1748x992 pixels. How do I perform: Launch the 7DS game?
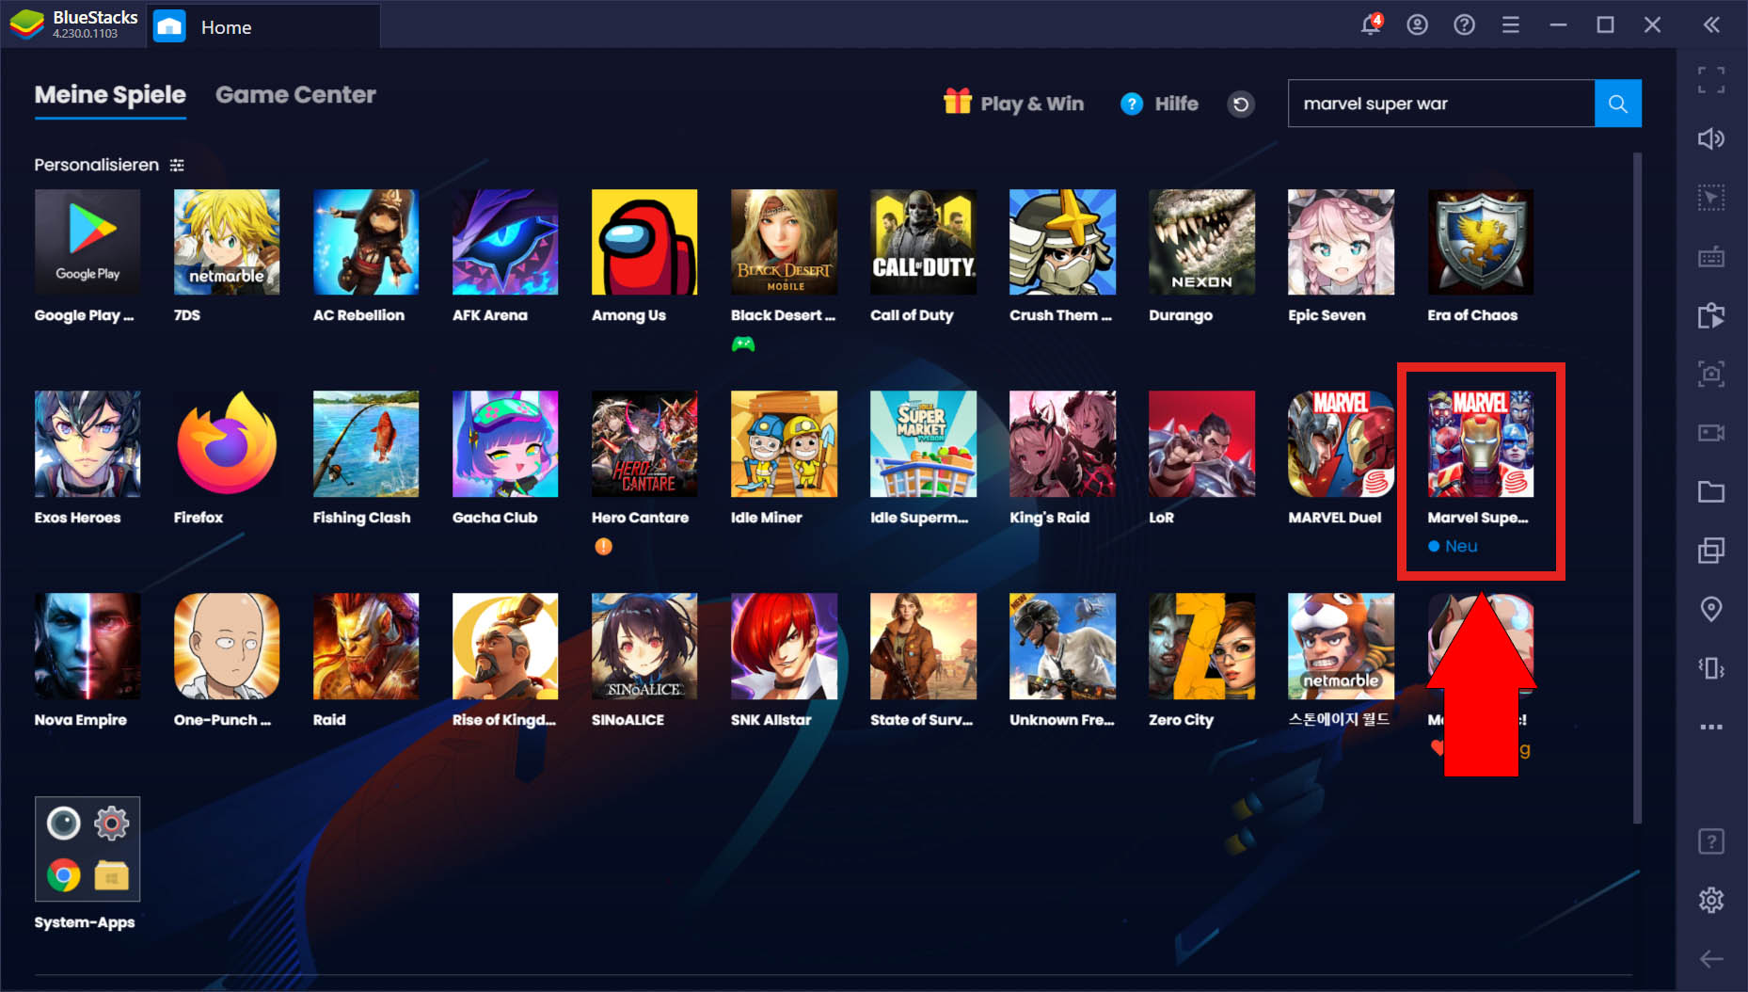[x=227, y=242]
